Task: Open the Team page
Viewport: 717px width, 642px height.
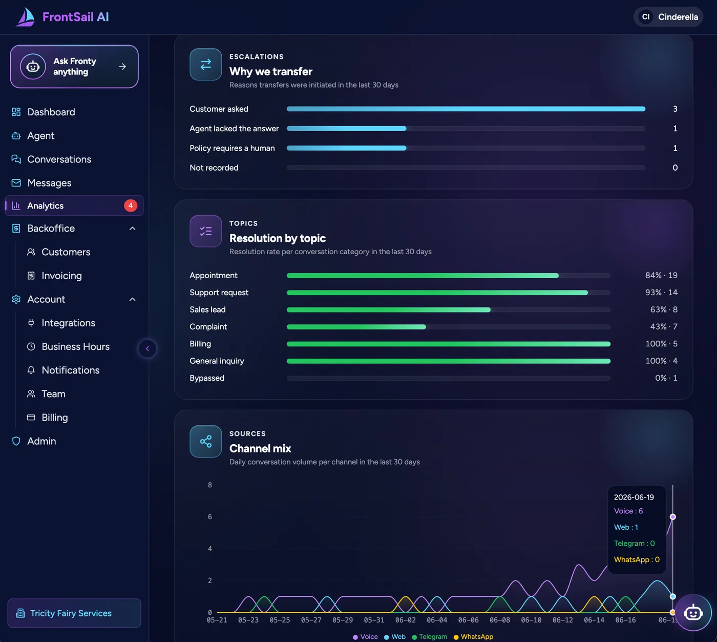Action: pyautogui.click(x=82, y=394)
